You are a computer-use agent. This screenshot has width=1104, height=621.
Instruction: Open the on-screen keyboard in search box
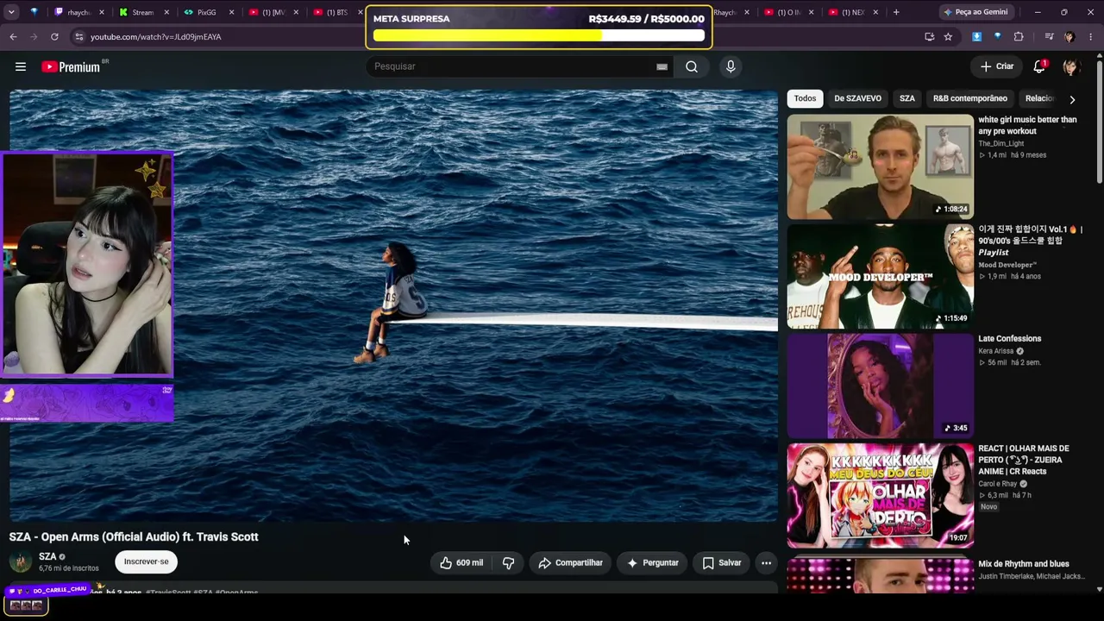pos(662,66)
